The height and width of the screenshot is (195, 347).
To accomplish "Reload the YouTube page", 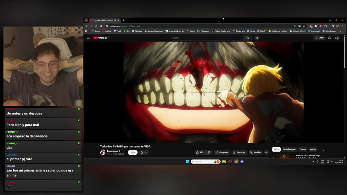I will point(96,26).
